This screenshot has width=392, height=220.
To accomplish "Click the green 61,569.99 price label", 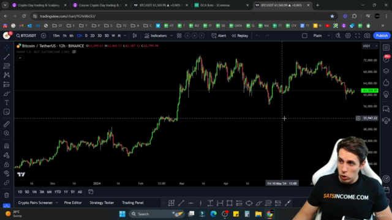I will 370,90.
